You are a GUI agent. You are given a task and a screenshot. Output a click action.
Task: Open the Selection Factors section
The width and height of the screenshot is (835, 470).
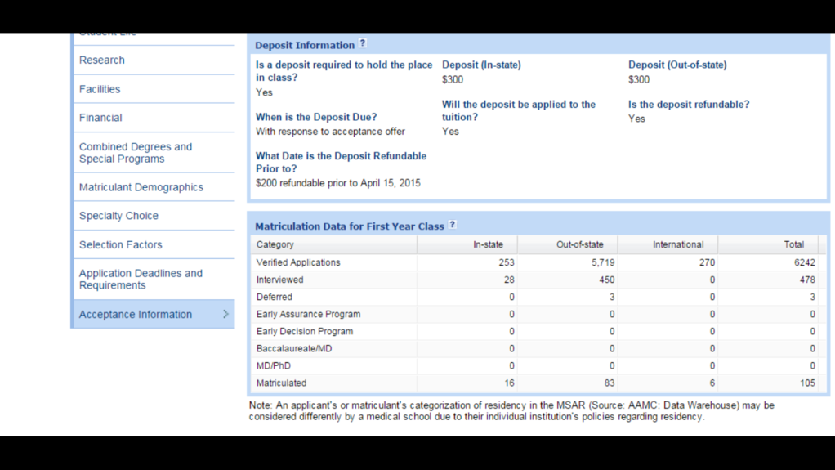121,244
